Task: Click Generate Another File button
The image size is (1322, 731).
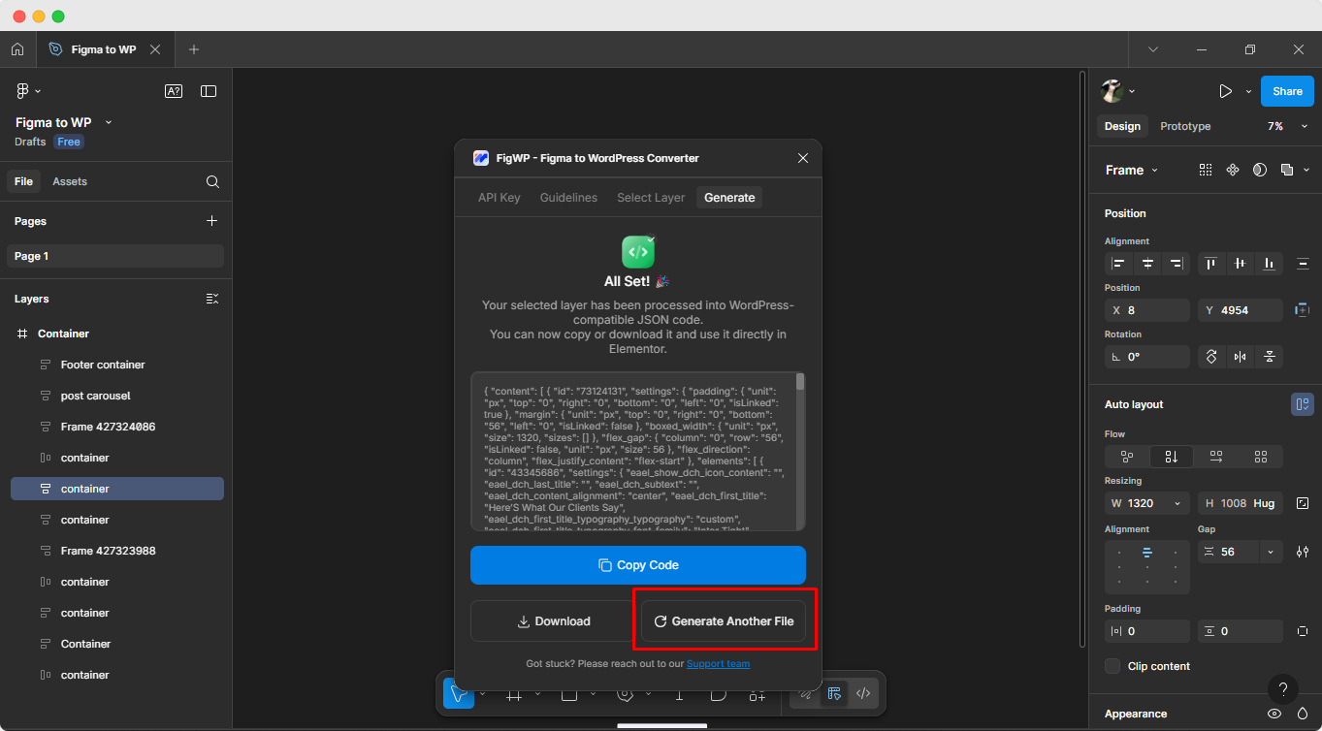Action: [x=724, y=621]
